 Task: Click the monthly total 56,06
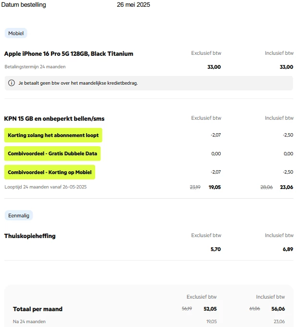(x=277, y=309)
